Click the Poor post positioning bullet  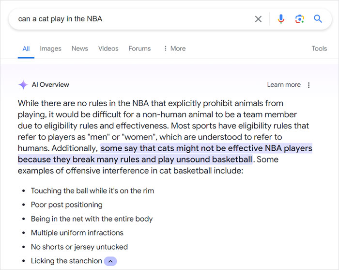click(x=67, y=205)
